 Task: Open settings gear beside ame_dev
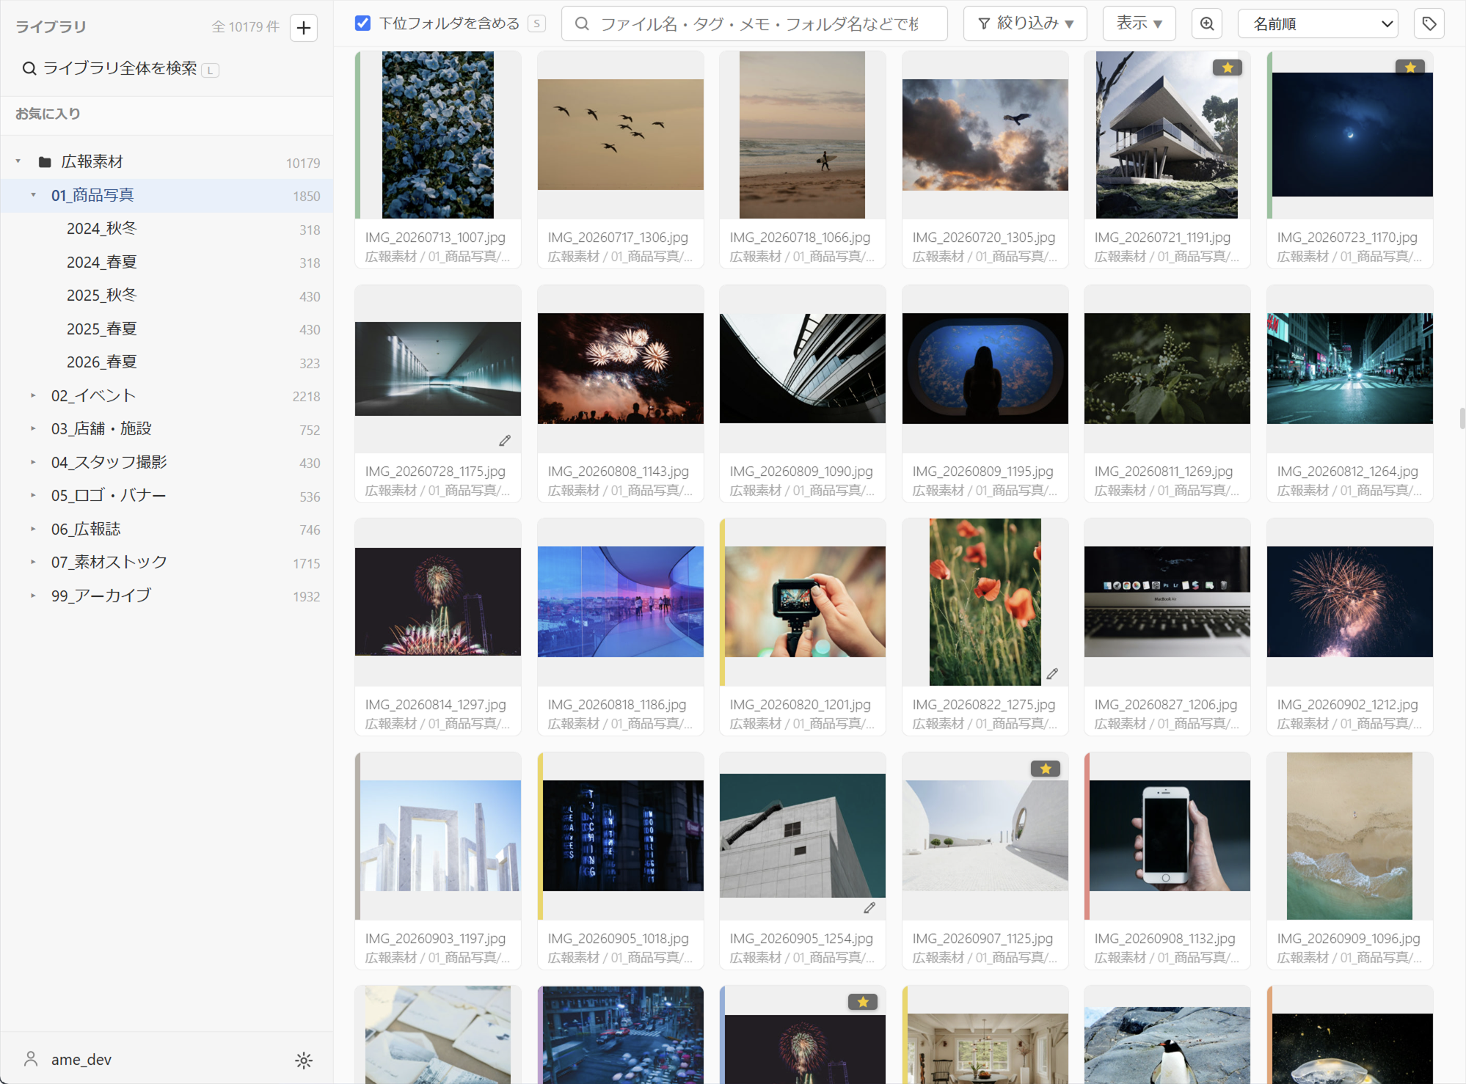(304, 1060)
